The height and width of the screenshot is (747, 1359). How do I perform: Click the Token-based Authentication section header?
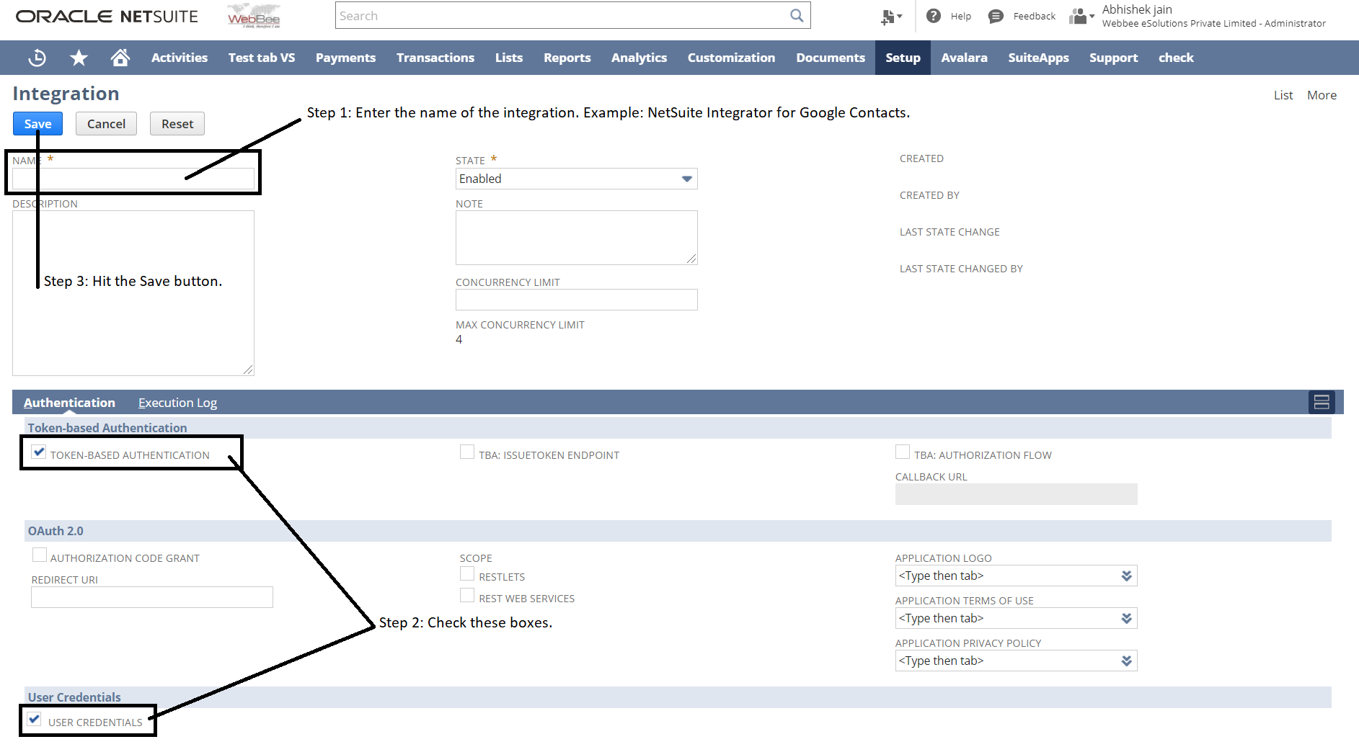point(107,428)
